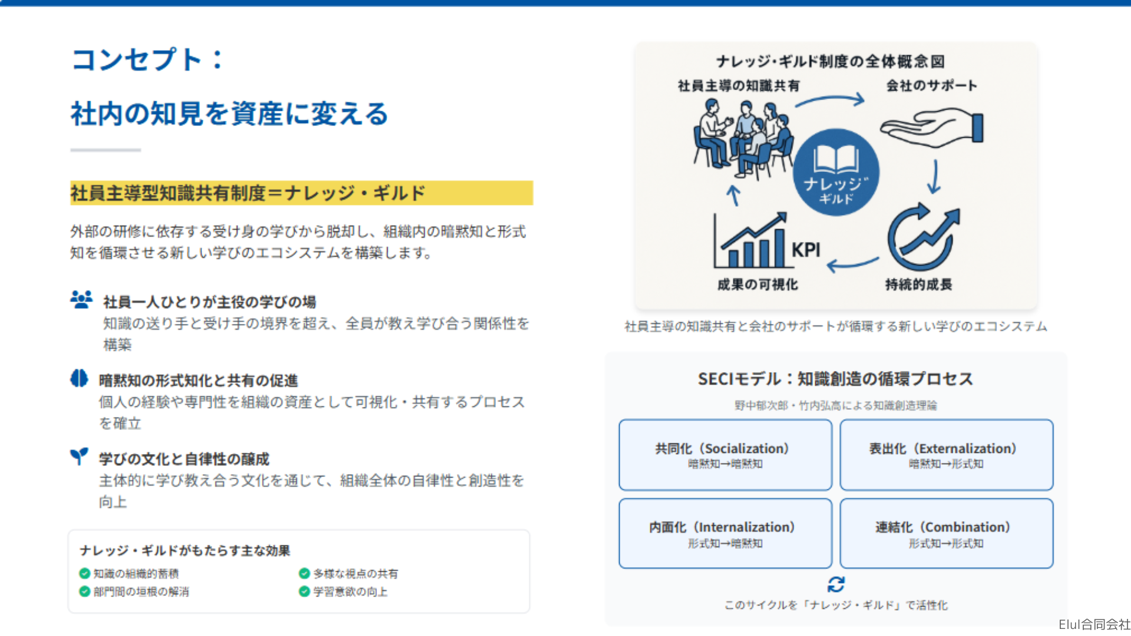Click the seated employees discussion illustration

[x=742, y=139]
